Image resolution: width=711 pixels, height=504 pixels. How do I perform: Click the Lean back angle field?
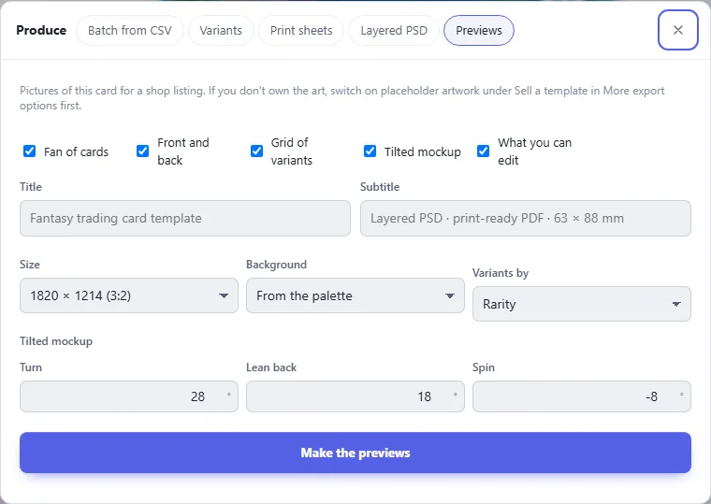click(x=355, y=396)
